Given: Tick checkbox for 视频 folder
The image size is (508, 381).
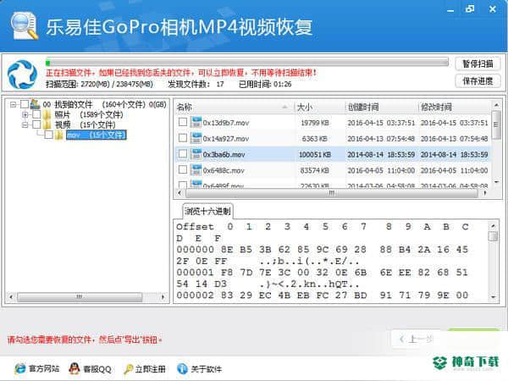Looking at the screenshot, I should coord(36,124).
